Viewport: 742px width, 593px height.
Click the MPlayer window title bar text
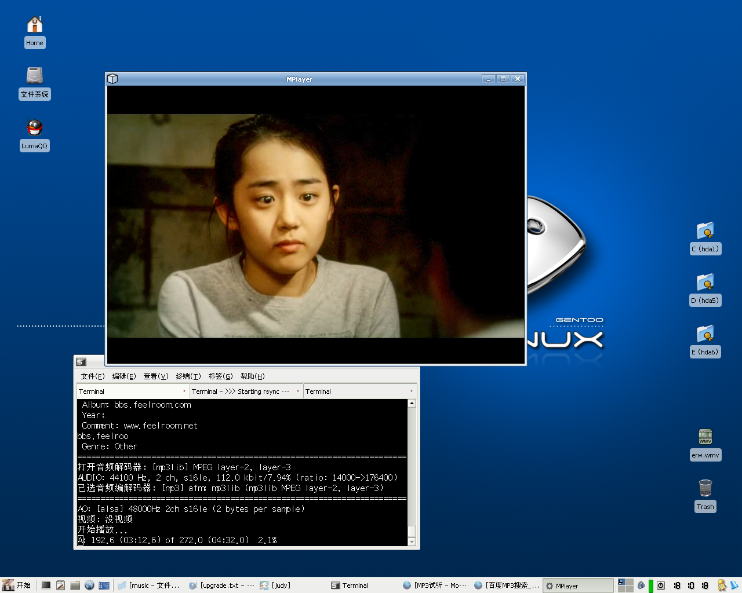(x=299, y=79)
